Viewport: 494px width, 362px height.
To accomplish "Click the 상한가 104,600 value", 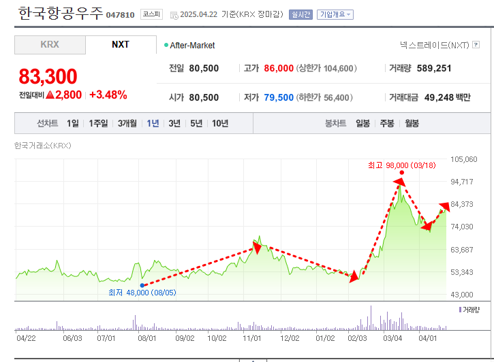I will click(x=326, y=68).
